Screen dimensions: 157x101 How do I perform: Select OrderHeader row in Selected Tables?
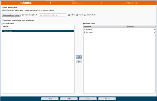[119, 32]
